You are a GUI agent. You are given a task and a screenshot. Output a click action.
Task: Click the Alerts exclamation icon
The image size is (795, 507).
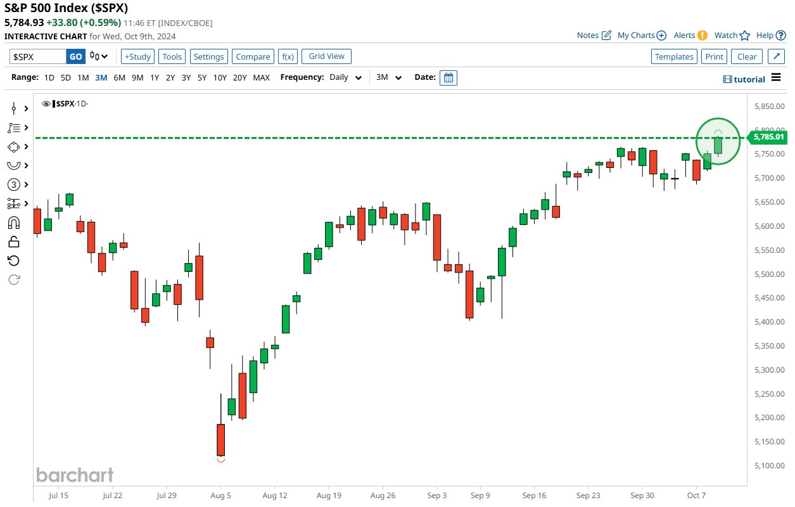pyautogui.click(x=702, y=35)
